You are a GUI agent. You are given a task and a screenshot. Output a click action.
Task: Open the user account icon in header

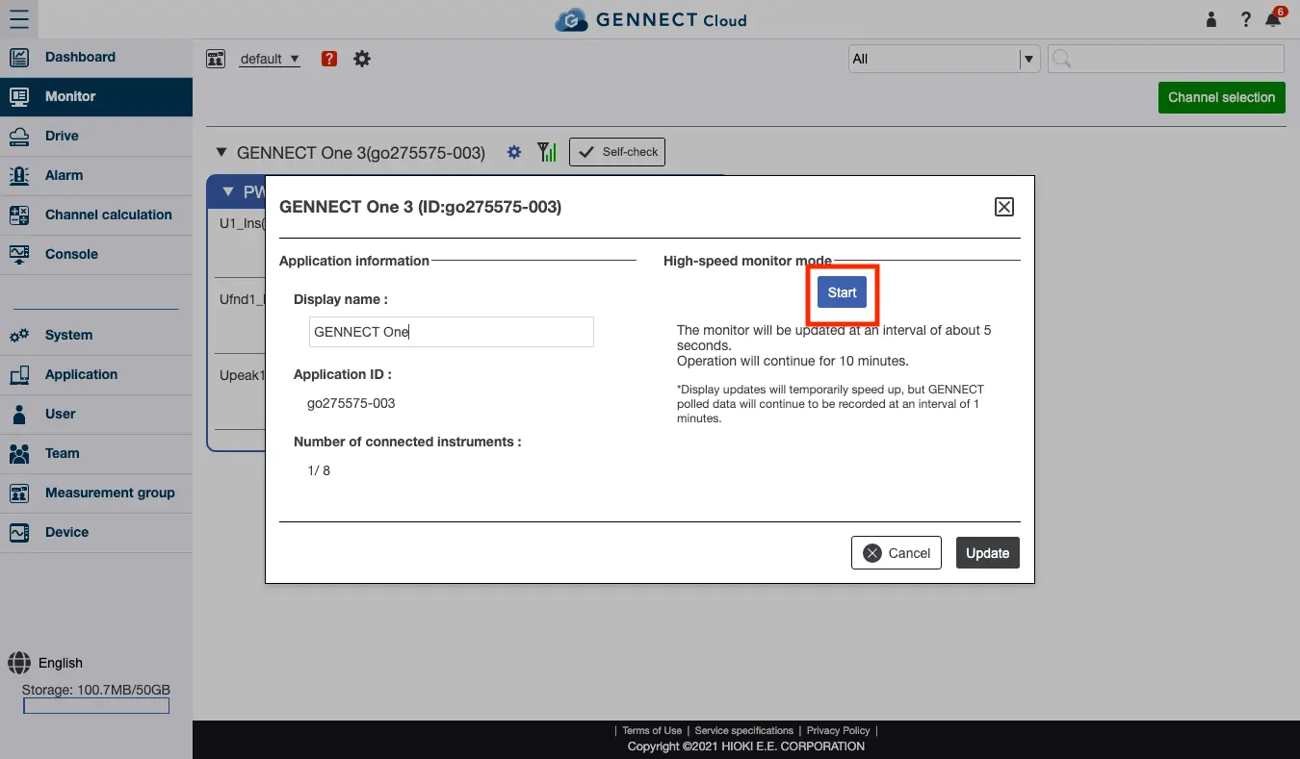pos(1211,19)
